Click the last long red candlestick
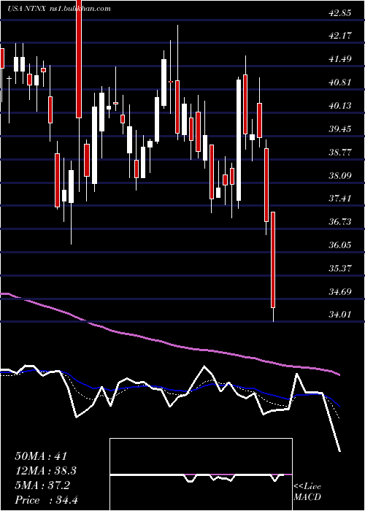Screen dimensions: 365x511 (x=273, y=260)
